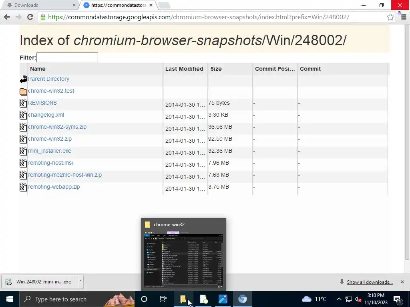
Task: Click the Cortana circle icon in taskbar
Action: pyautogui.click(x=144, y=299)
